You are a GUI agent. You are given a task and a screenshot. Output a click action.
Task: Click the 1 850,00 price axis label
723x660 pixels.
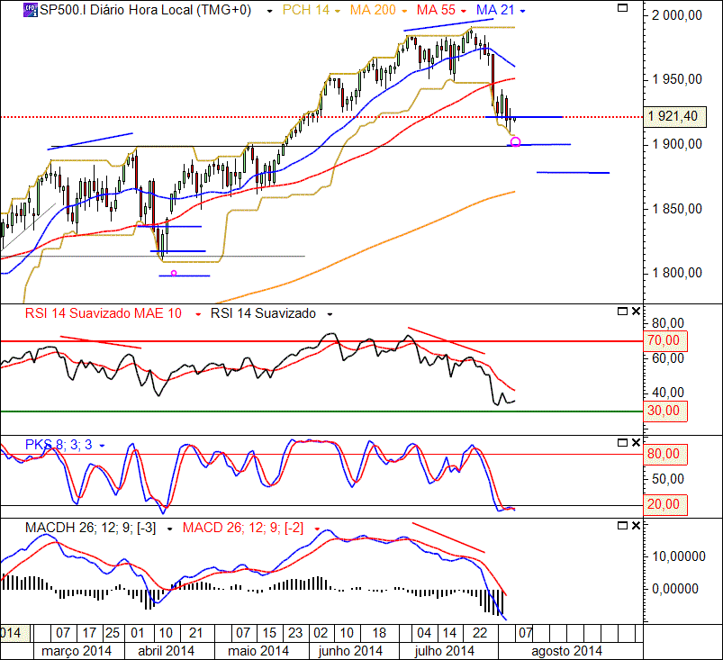click(x=677, y=209)
